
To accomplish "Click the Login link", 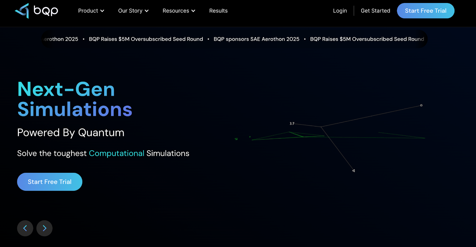I will 340,11.
